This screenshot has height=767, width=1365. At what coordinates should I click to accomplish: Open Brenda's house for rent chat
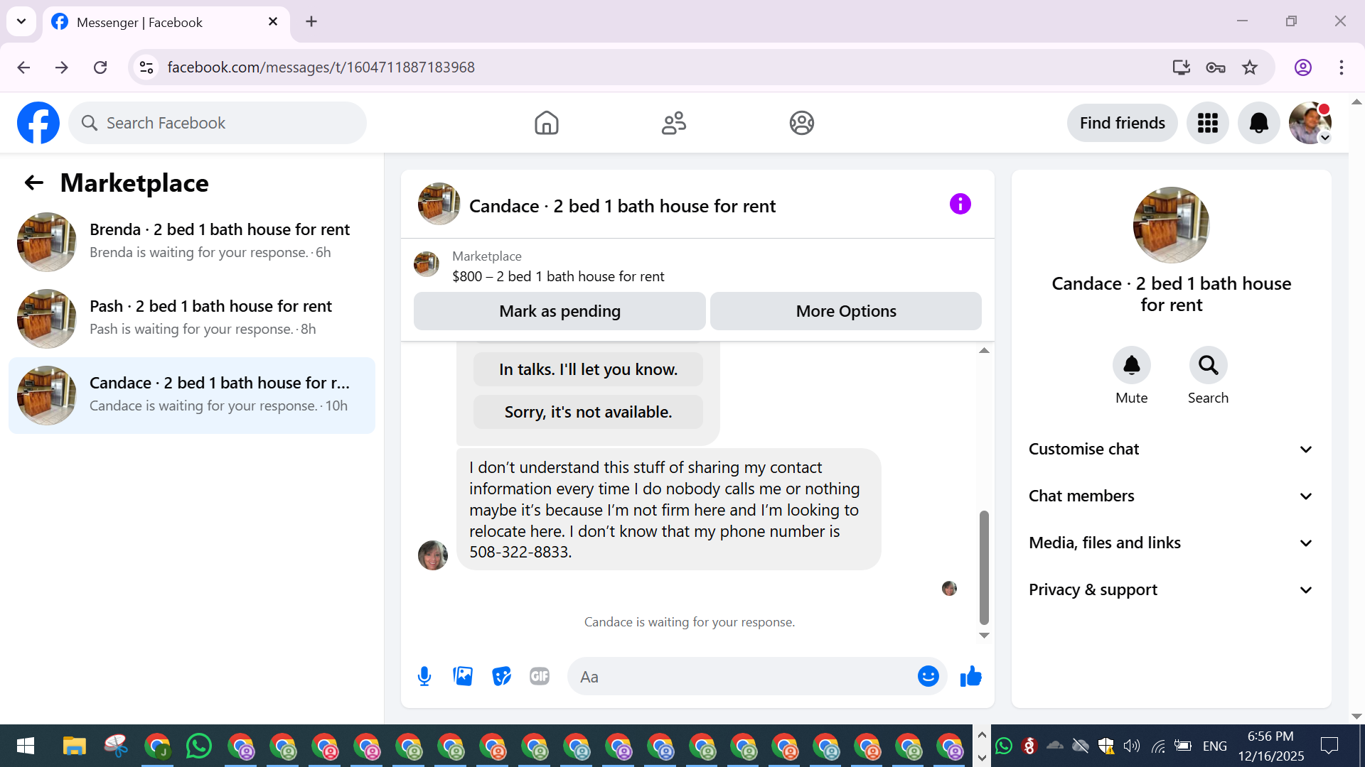click(x=192, y=241)
